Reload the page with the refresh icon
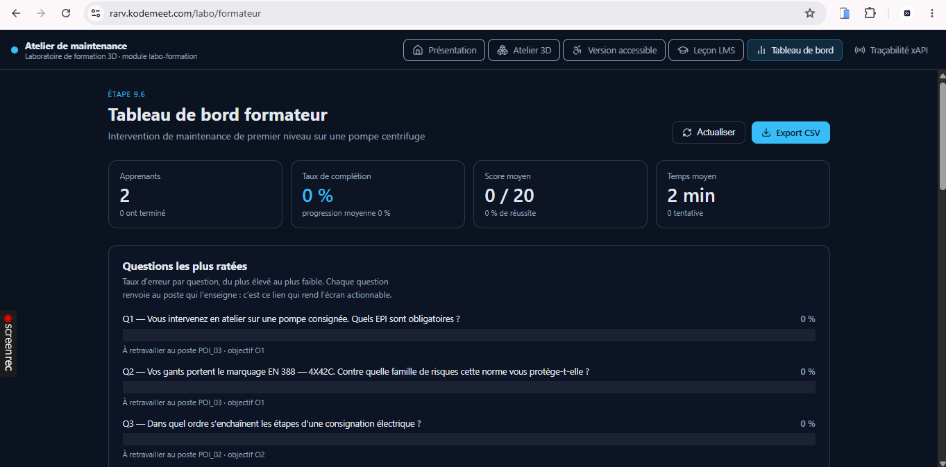The image size is (946, 467). pos(66,13)
